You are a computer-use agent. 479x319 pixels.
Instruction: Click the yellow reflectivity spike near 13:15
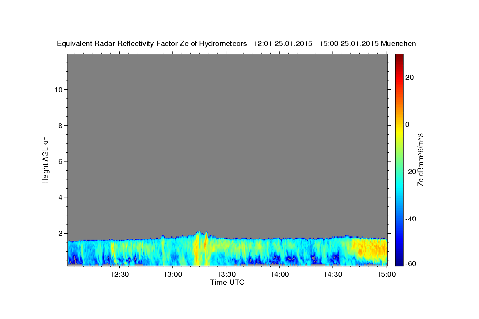[197, 249]
